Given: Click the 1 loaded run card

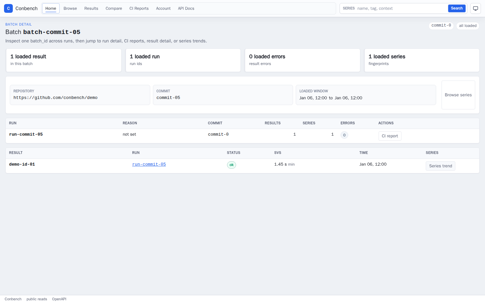Looking at the screenshot, I should click(183, 60).
